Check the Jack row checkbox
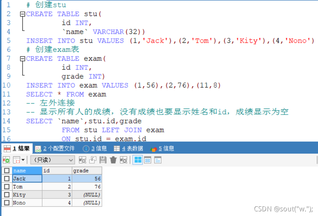Screen dimensions: 318x216 (7, 179)
